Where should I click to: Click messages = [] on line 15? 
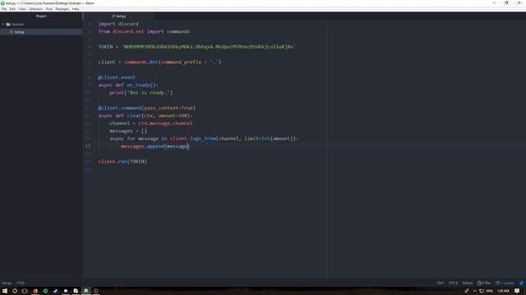tap(128, 131)
